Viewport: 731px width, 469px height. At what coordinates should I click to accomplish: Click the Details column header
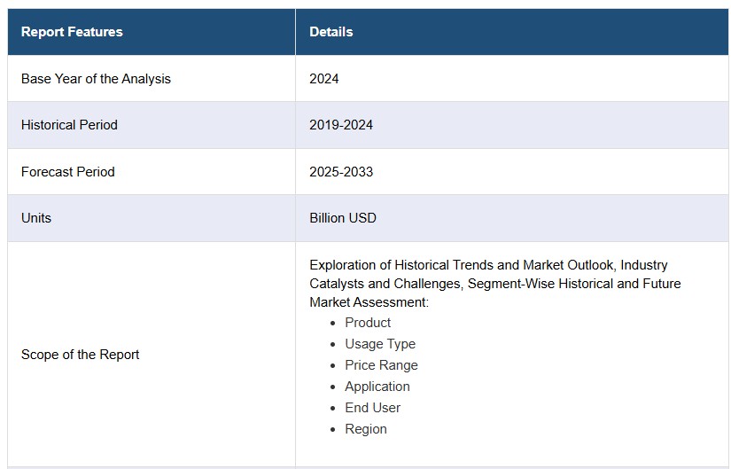pos(331,32)
